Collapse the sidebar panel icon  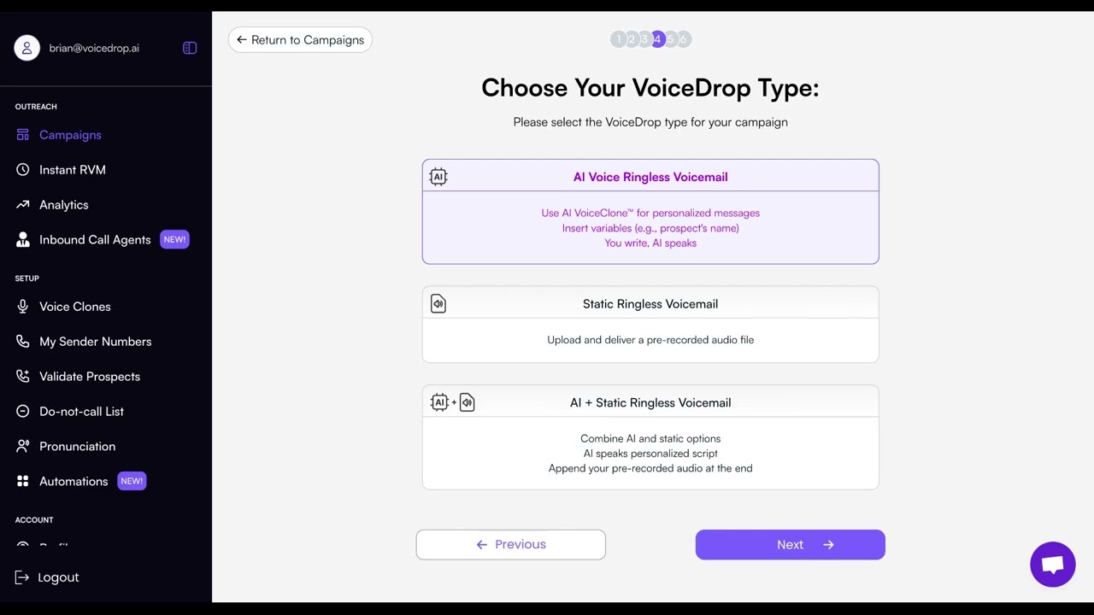coord(190,48)
